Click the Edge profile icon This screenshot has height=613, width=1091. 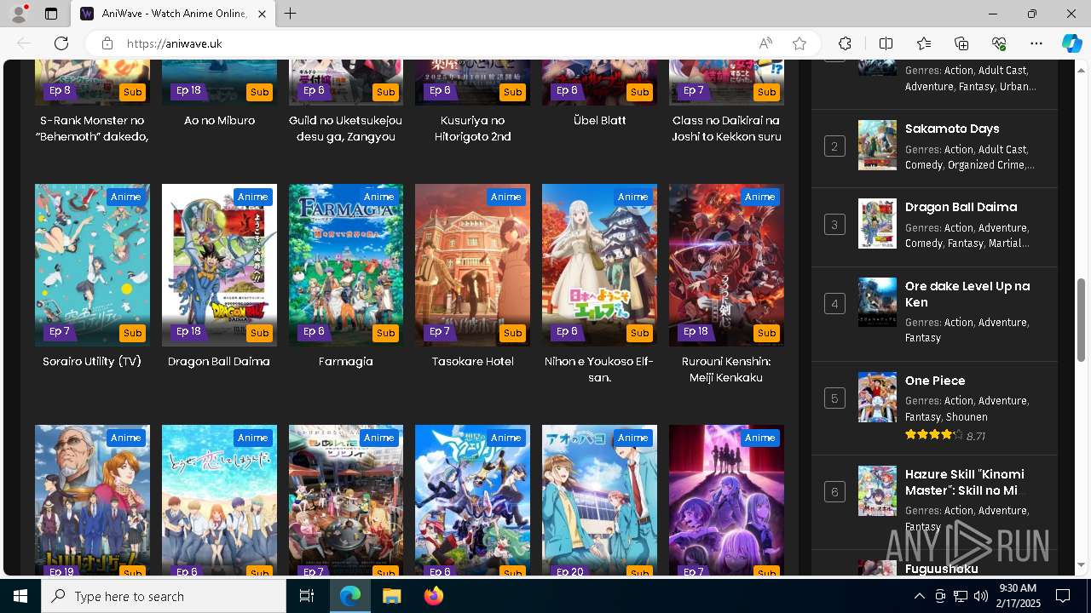pos(19,14)
